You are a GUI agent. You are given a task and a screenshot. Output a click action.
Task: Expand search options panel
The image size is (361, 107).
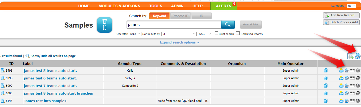180,42
